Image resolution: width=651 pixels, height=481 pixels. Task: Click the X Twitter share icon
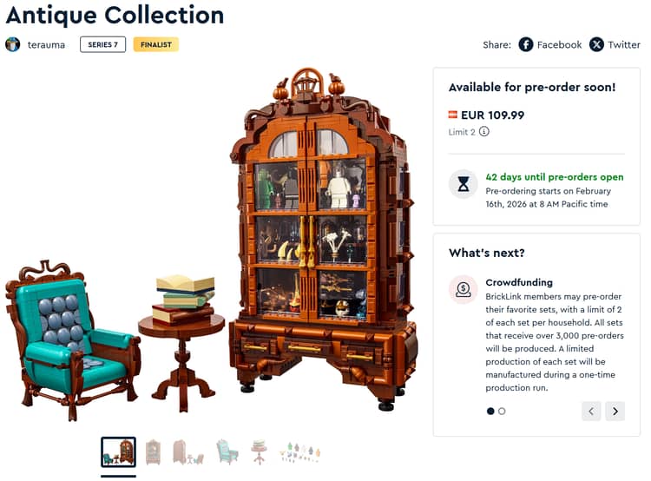coord(596,44)
